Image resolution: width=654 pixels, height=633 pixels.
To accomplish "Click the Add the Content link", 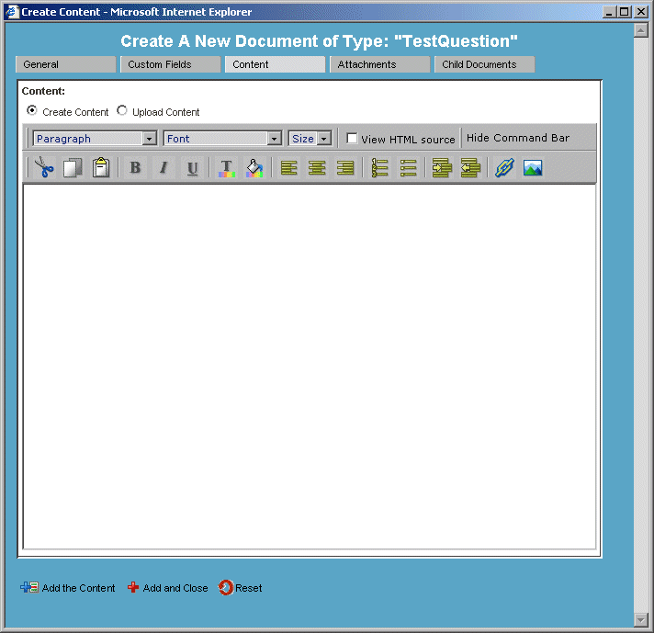I will point(78,588).
